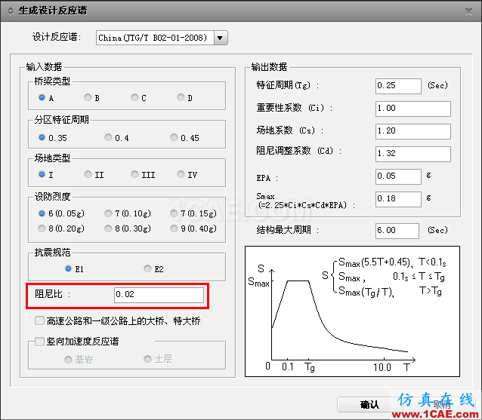This screenshot has width=482, height=420.
Task: Click the EPA value field
Action: click(x=398, y=176)
